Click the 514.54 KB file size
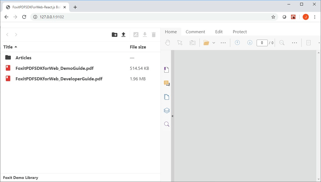 [x=139, y=68]
